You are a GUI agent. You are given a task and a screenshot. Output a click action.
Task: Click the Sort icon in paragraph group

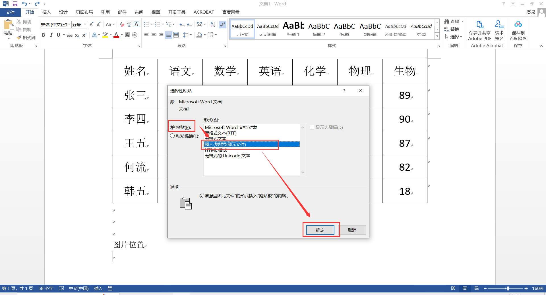[213, 24]
